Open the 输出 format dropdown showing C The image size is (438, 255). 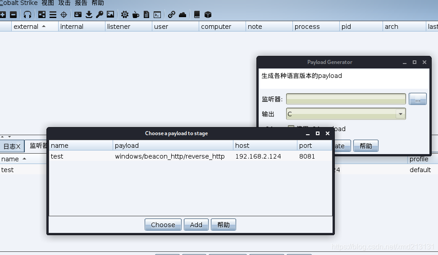coord(346,114)
